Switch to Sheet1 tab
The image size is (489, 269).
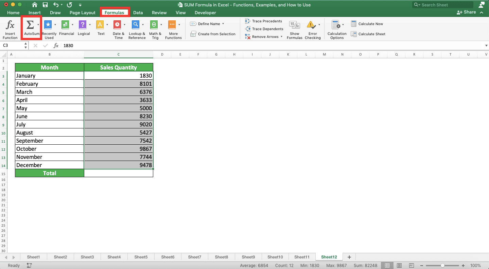(x=33, y=257)
